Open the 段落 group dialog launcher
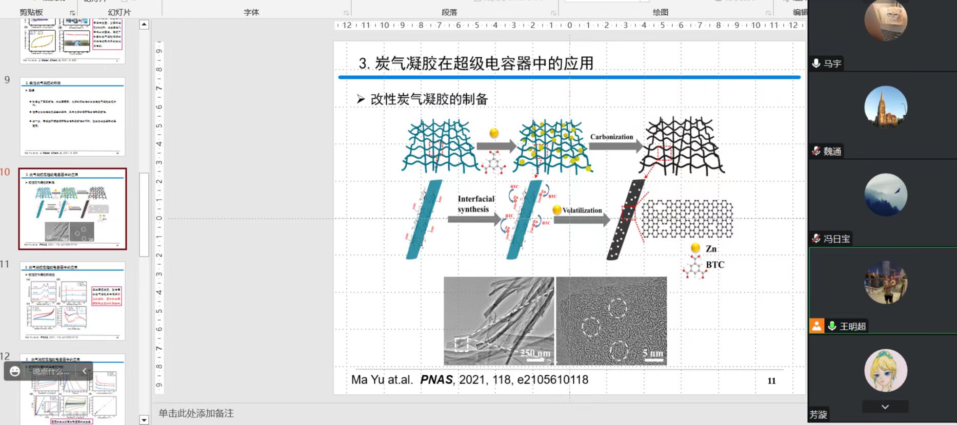The height and width of the screenshot is (425, 957). (x=553, y=13)
